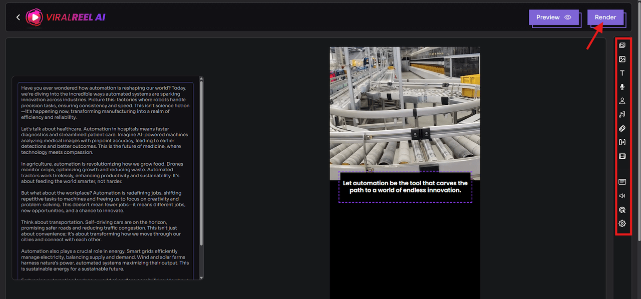The height and width of the screenshot is (299, 641).
Task: Open the settings gear in sidebar
Action: 622,223
